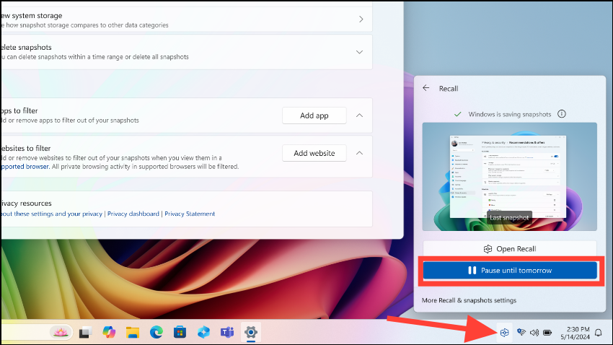The width and height of the screenshot is (613, 345).
Task: Collapse the Apps to filter section
Action: point(359,115)
